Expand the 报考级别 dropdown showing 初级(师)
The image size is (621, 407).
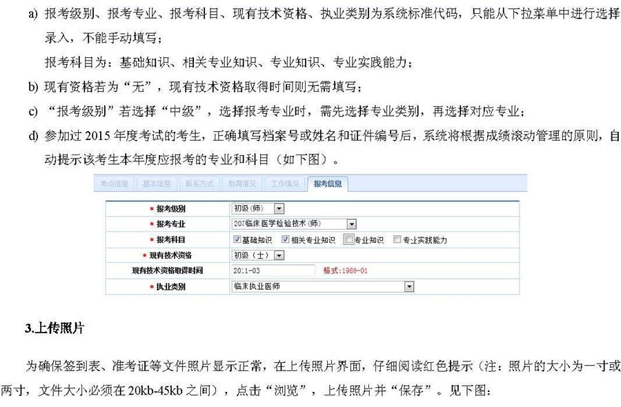point(279,208)
